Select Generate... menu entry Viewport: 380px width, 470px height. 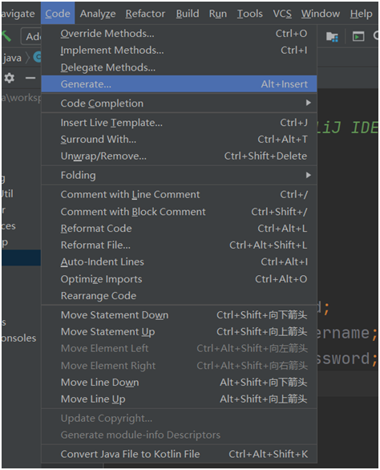[x=179, y=84]
